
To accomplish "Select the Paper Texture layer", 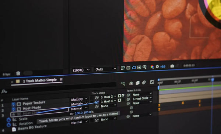I will (x=34, y=103).
